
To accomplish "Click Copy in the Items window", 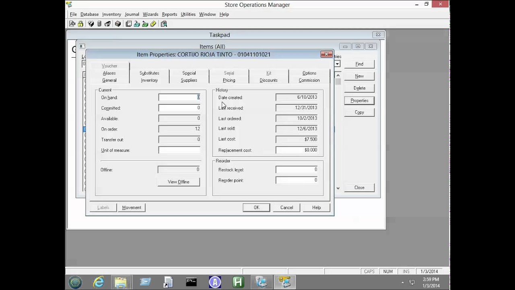I will coord(359,112).
